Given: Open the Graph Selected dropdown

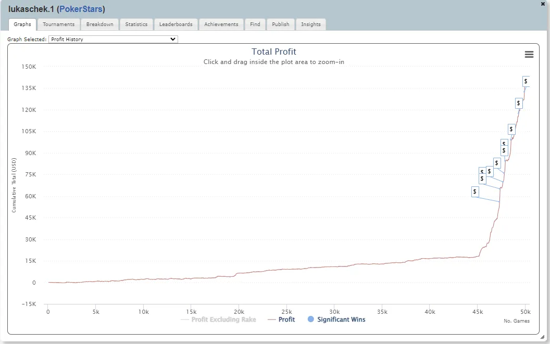Looking at the screenshot, I should [113, 39].
